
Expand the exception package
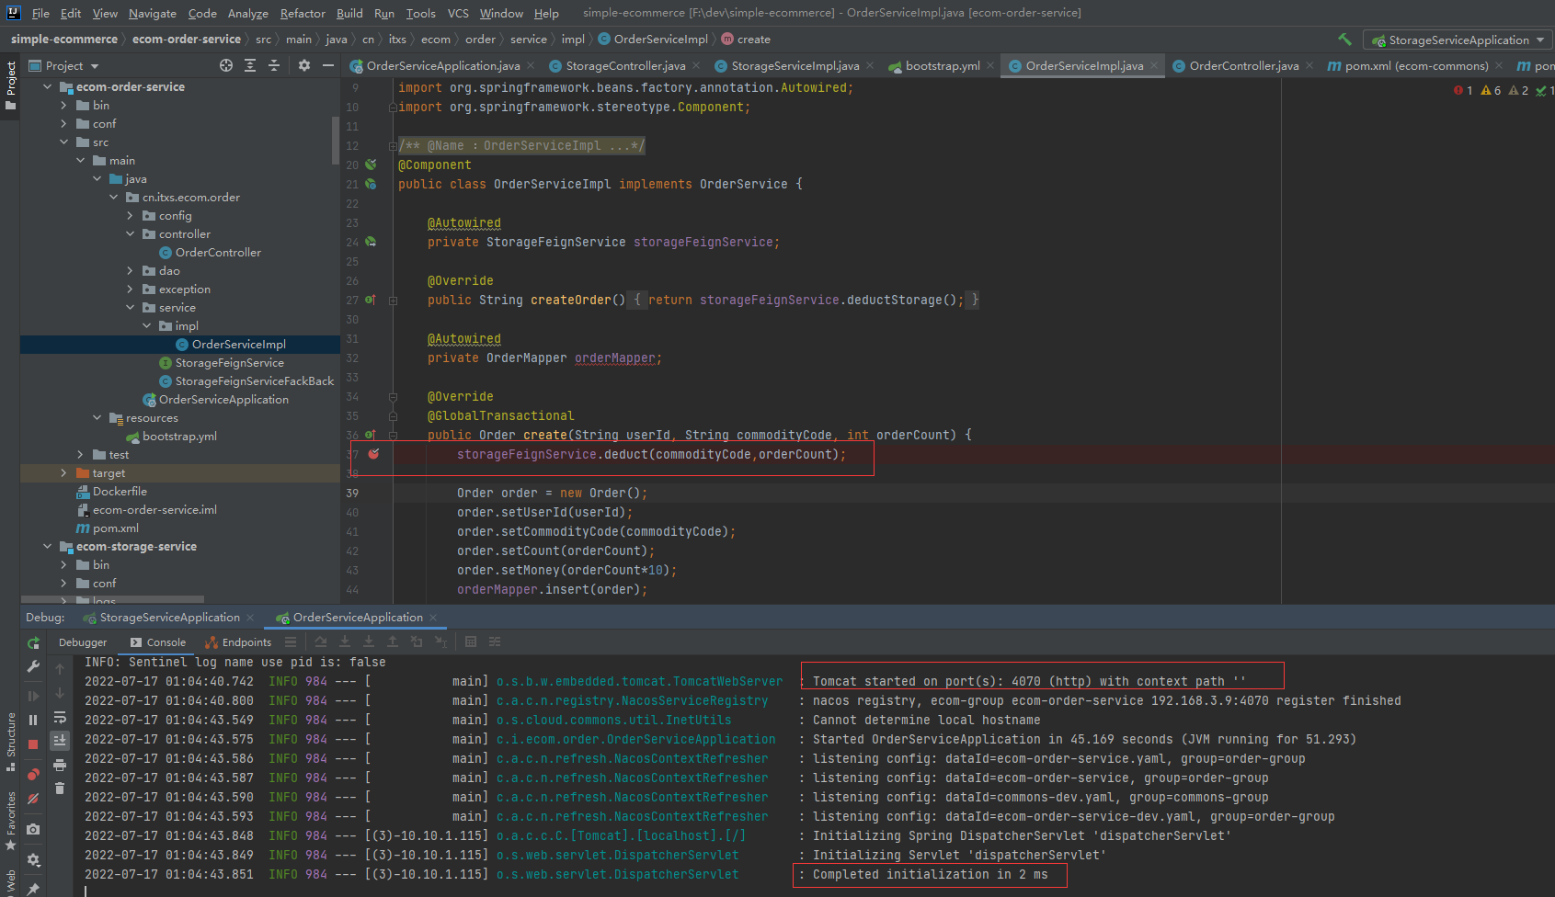131,289
